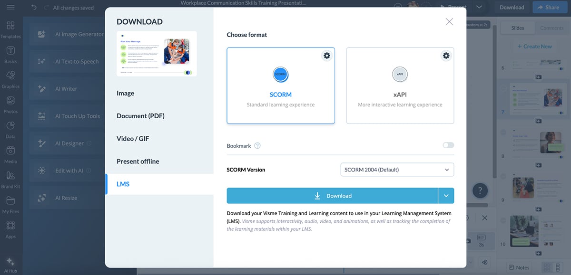The image size is (571, 275).
Task: Open the Data panel
Action: coord(10,128)
